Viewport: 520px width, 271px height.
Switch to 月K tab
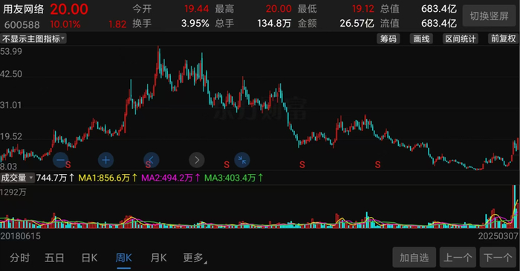pyautogui.click(x=158, y=258)
